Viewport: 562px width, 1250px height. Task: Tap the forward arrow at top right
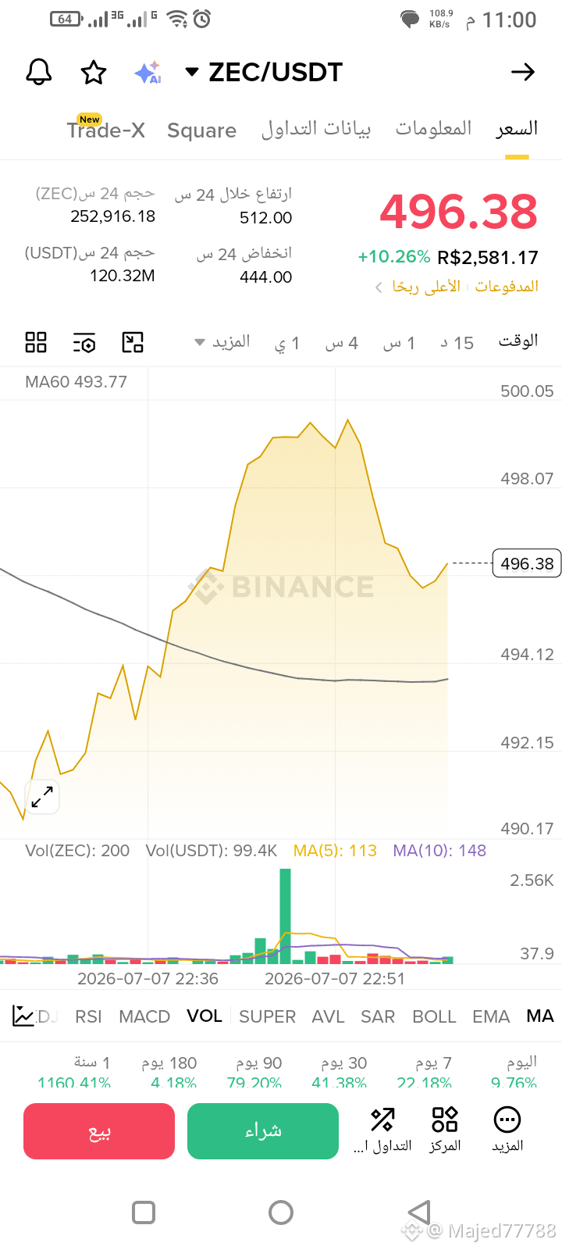(x=523, y=73)
